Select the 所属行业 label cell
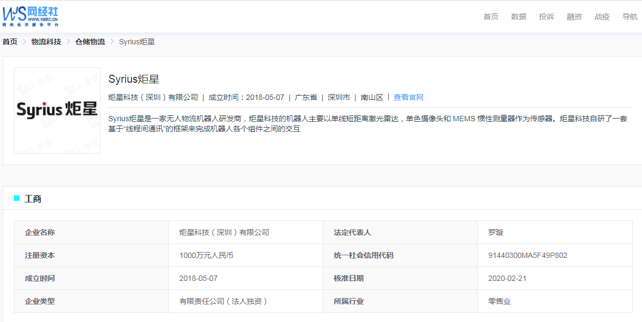 (400, 301)
